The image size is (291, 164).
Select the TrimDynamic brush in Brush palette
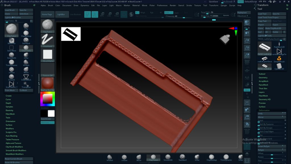point(11,63)
